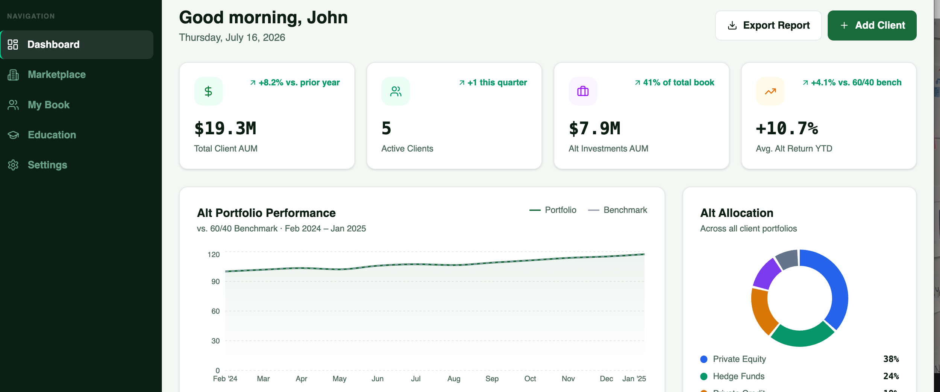Click the Education graduation cap icon

point(13,135)
